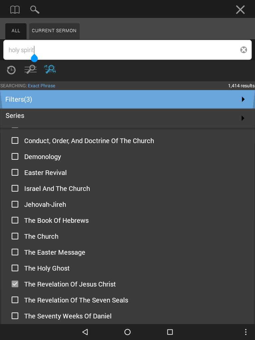Expand the Filters(3) header

tap(127, 99)
